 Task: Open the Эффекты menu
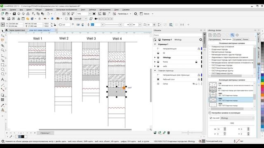point(49,10)
